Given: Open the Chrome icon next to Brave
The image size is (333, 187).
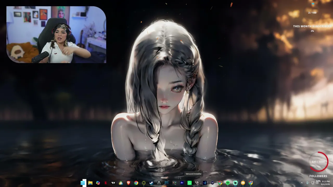Looking at the screenshot, I should (x=136, y=183).
